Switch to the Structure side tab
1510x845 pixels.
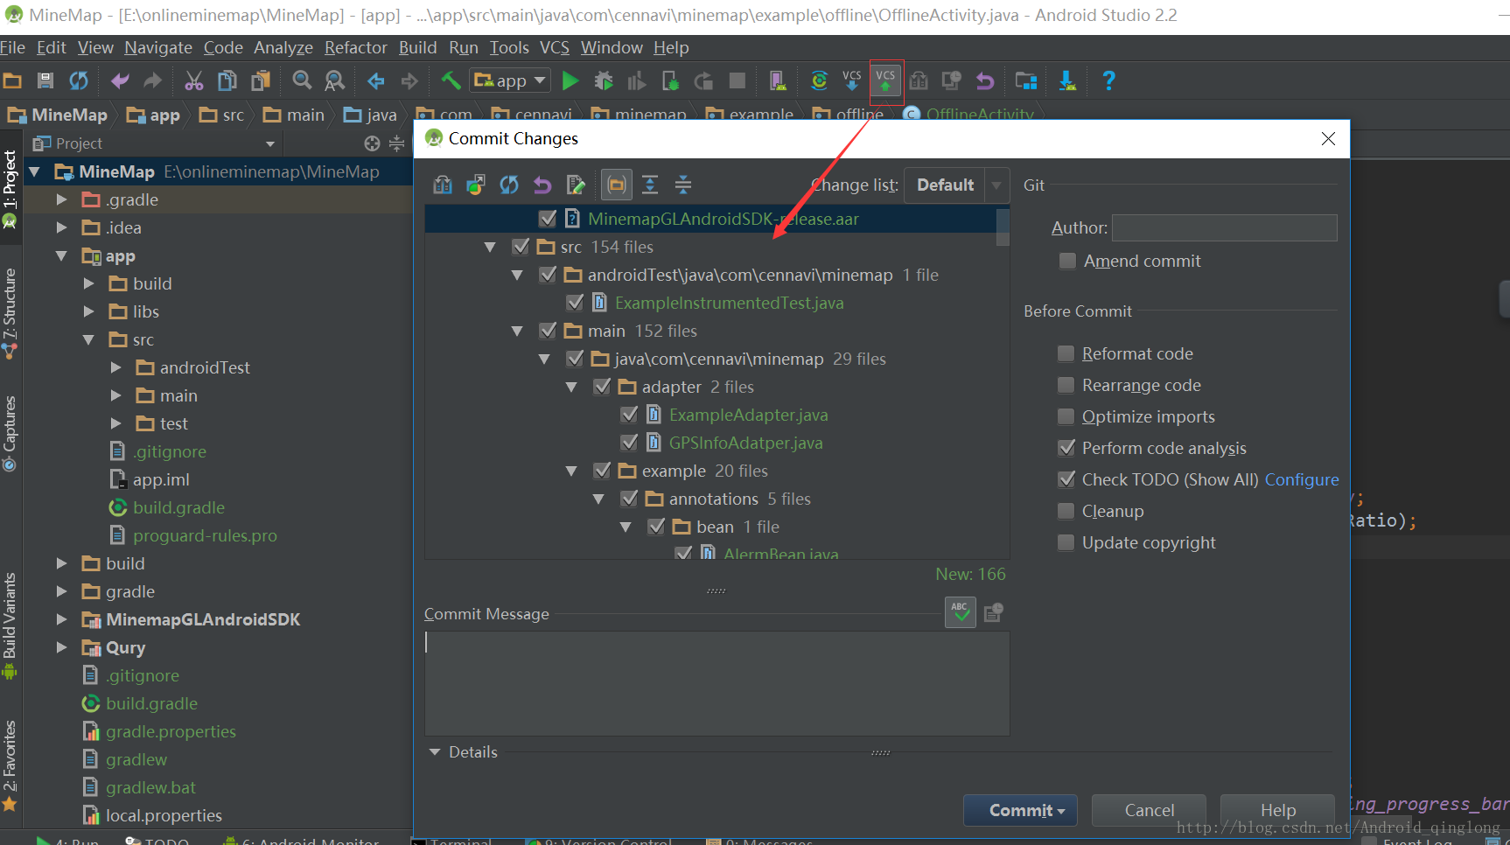pyautogui.click(x=10, y=313)
